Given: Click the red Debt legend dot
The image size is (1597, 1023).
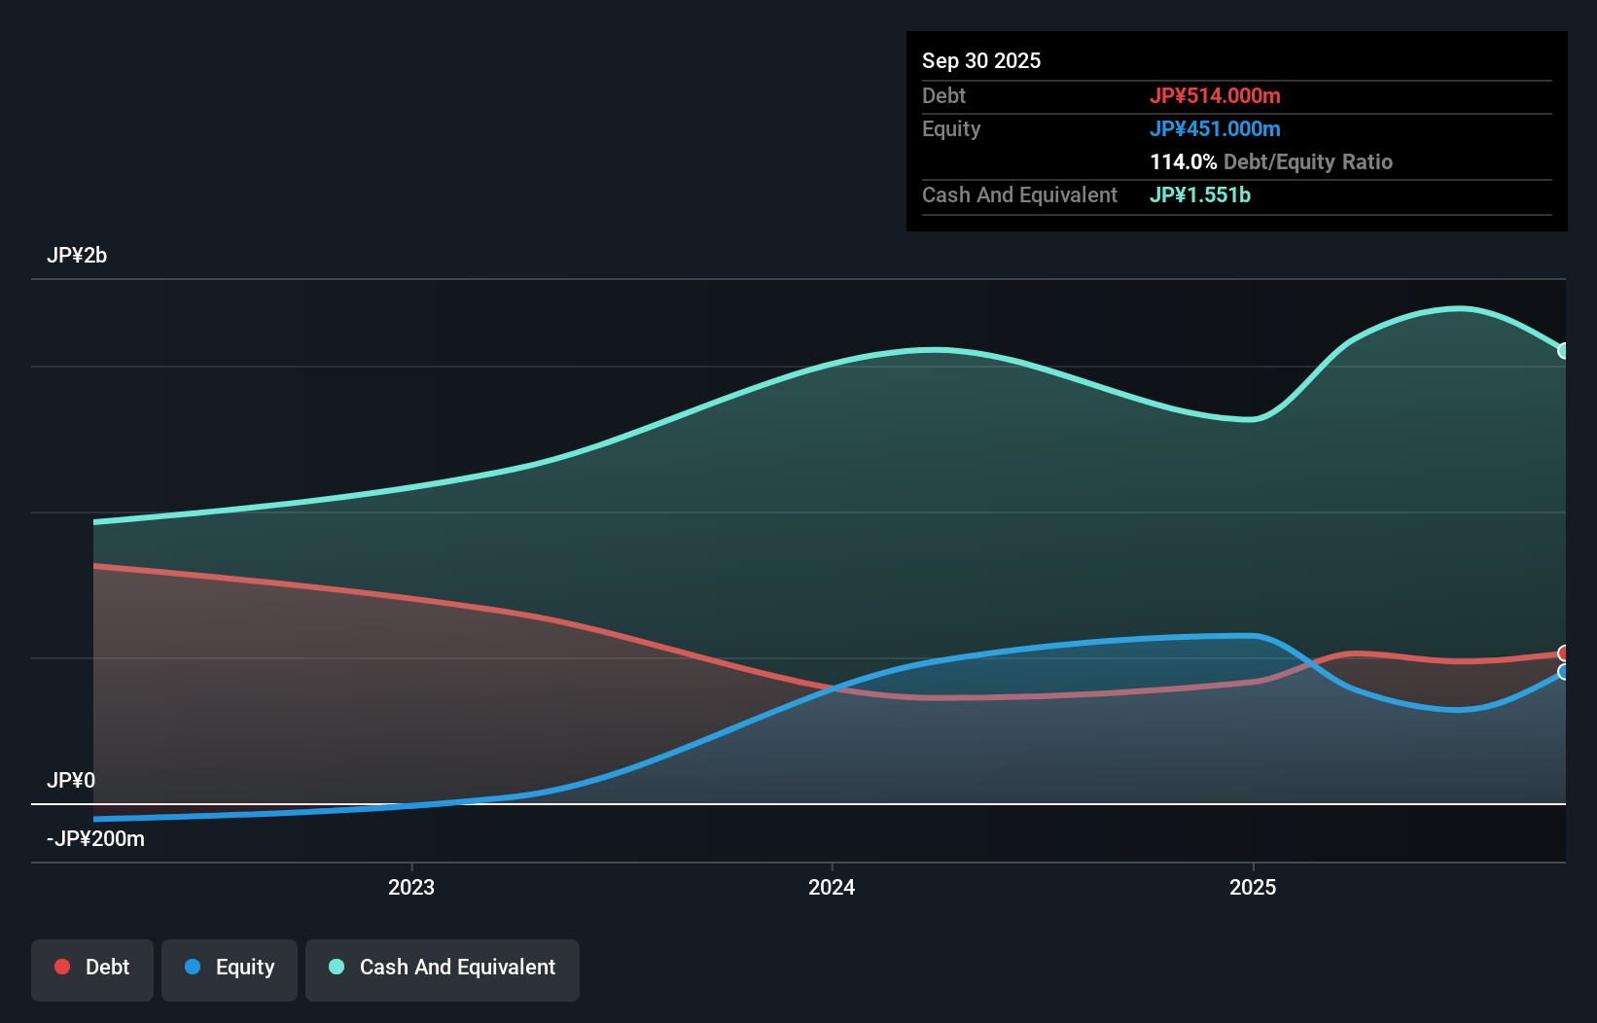Looking at the screenshot, I should click(61, 968).
